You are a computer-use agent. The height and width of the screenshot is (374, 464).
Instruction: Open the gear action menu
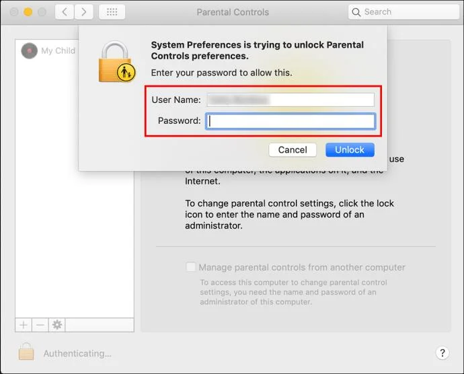coord(56,325)
